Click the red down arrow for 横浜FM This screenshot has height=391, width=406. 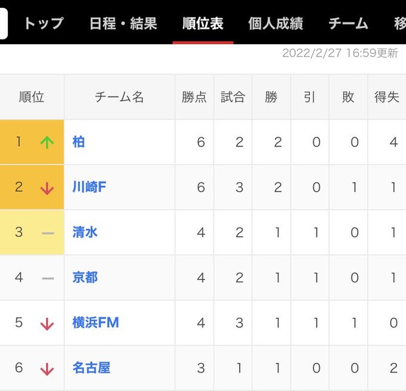tap(47, 324)
